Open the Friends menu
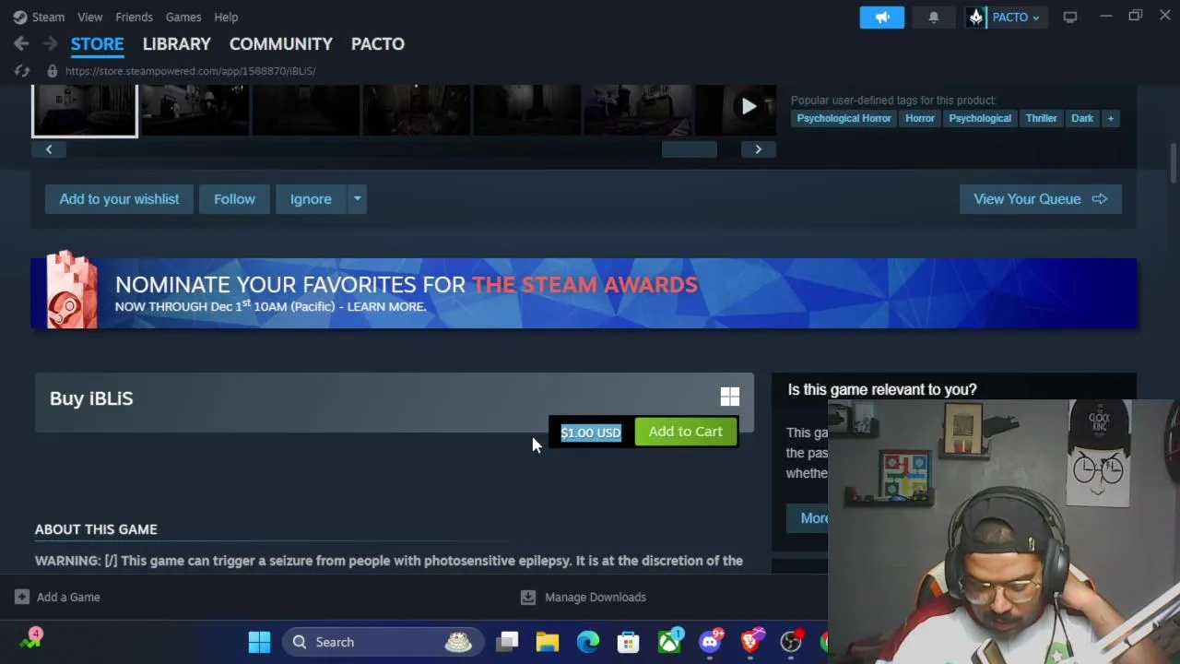The image size is (1180, 664). (134, 17)
